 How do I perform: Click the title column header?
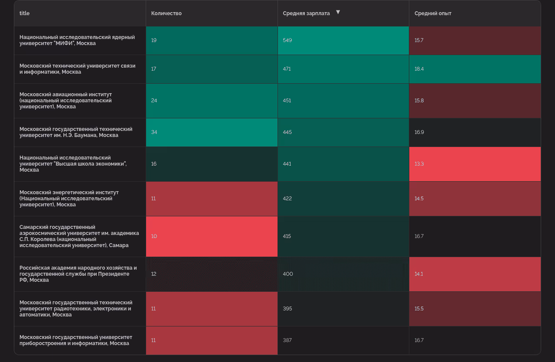(25, 13)
